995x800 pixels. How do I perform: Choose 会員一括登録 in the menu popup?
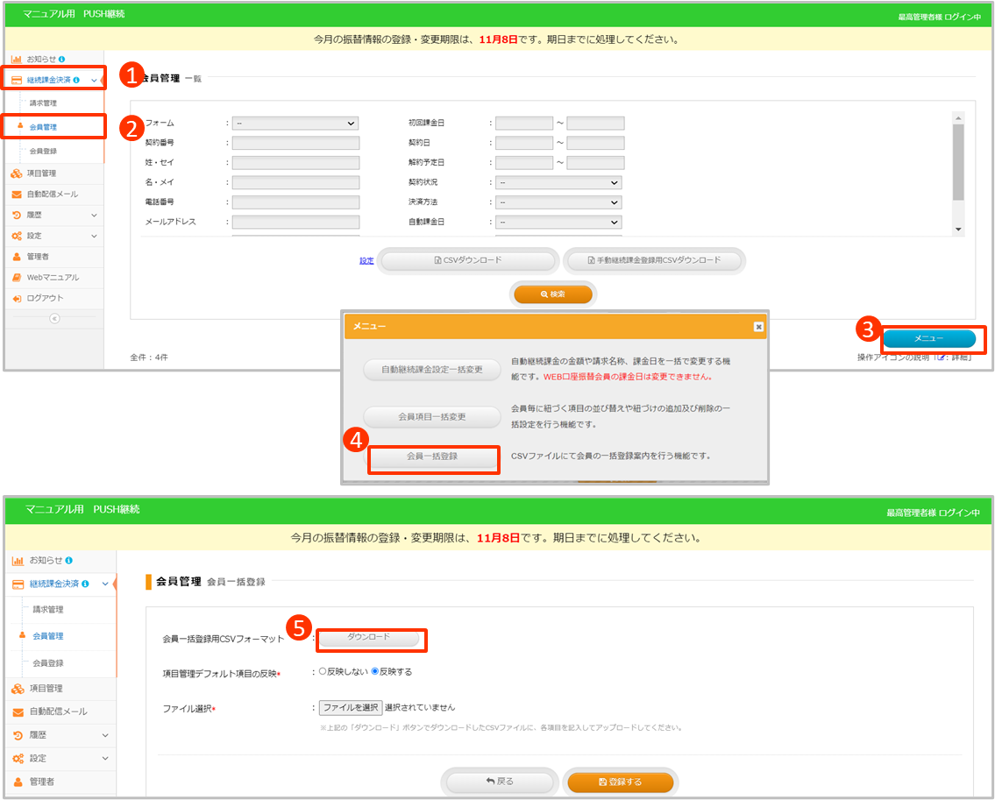tap(432, 457)
